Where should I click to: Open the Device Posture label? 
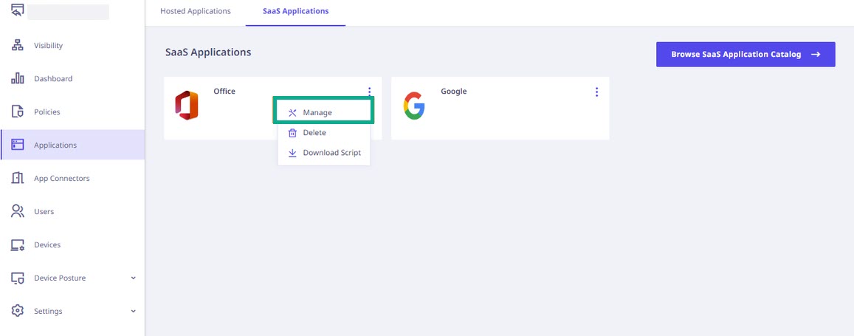pos(60,278)
